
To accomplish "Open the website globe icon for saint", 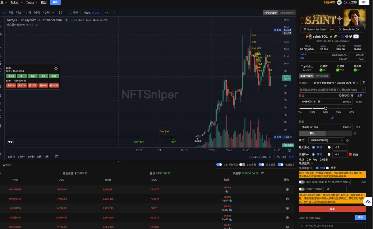I will pos(347,36).
